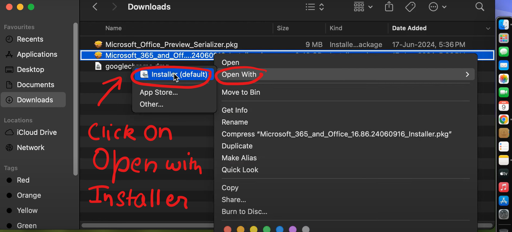Image resolution: width=512 pixels, height=232 pixels.
Task: Select the Microsoft_Office_Preview_Serializer.pkg file
Action: (171, 44)
